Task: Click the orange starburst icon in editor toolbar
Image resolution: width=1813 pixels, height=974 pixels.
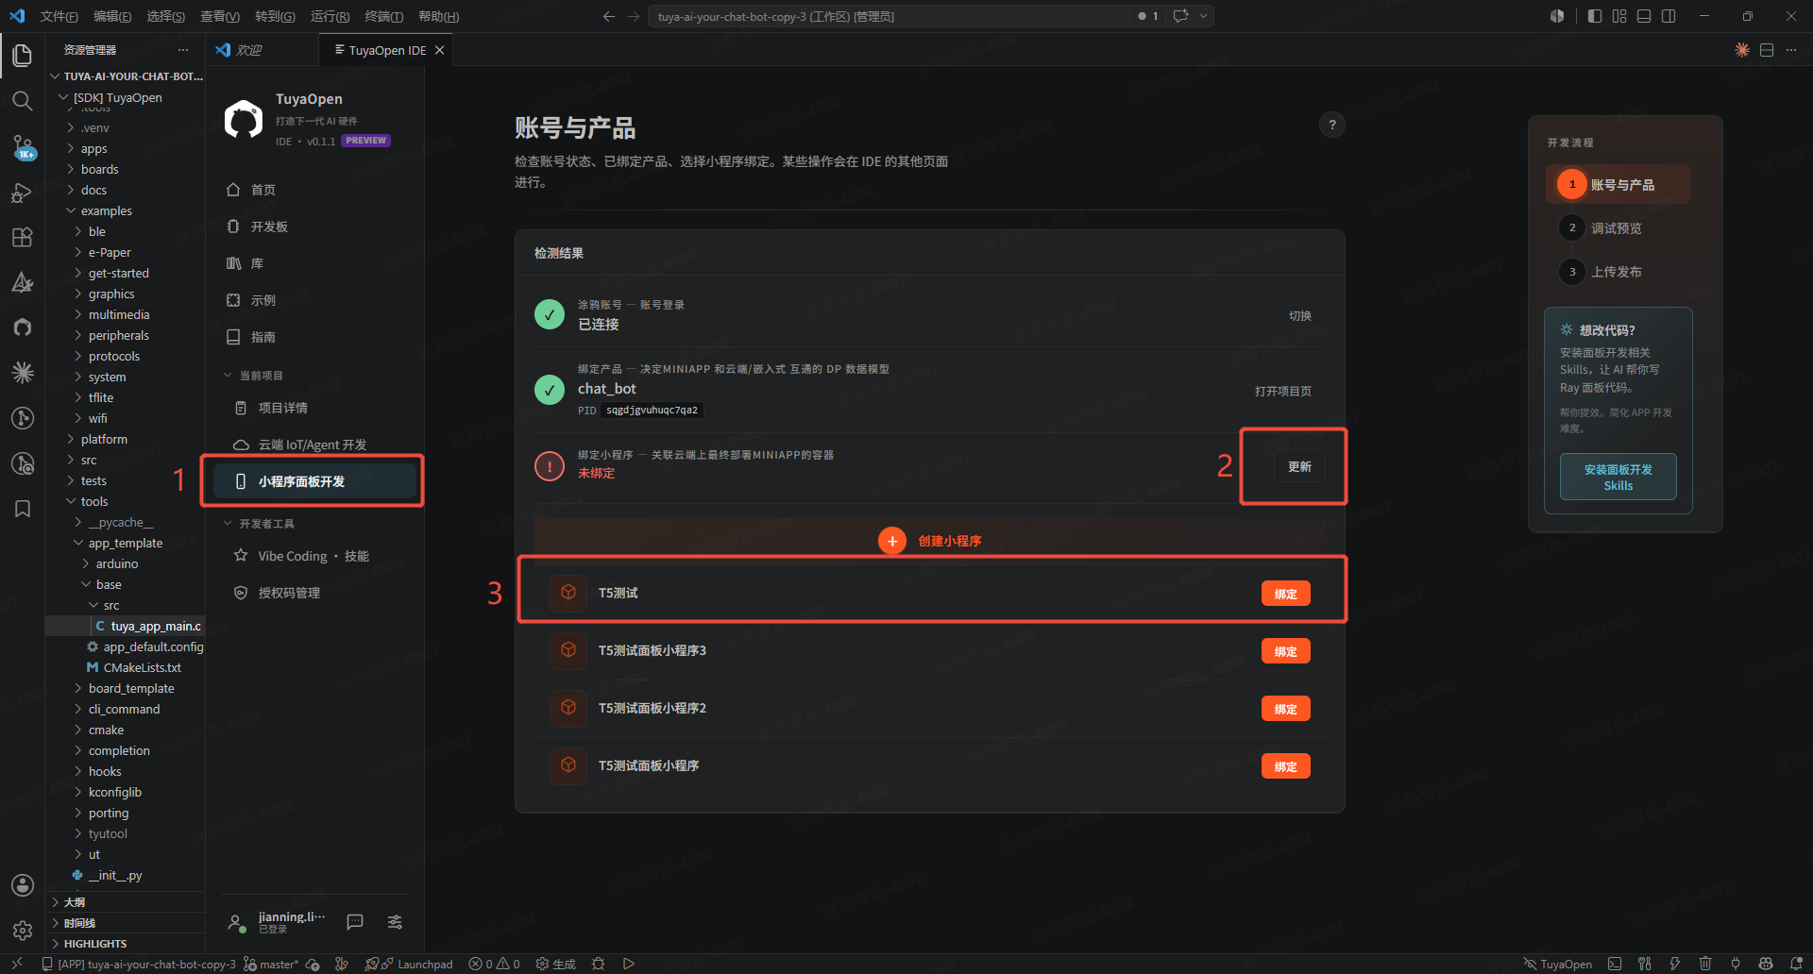Action: (x=1742, y=50)
